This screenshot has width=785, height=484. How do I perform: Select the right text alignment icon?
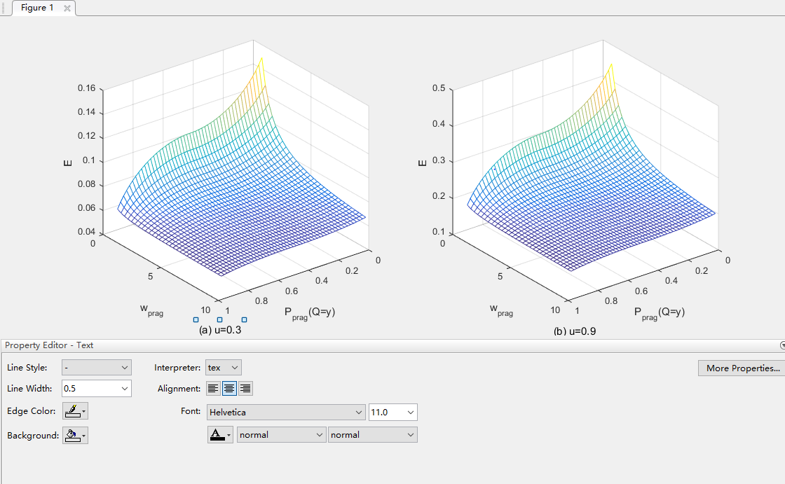click(x=244, y=388)
